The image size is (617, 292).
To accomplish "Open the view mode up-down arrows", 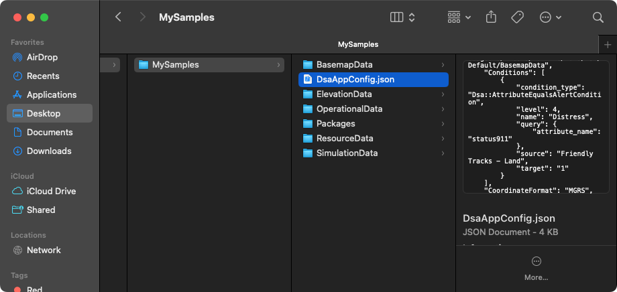I will point(412,17).
